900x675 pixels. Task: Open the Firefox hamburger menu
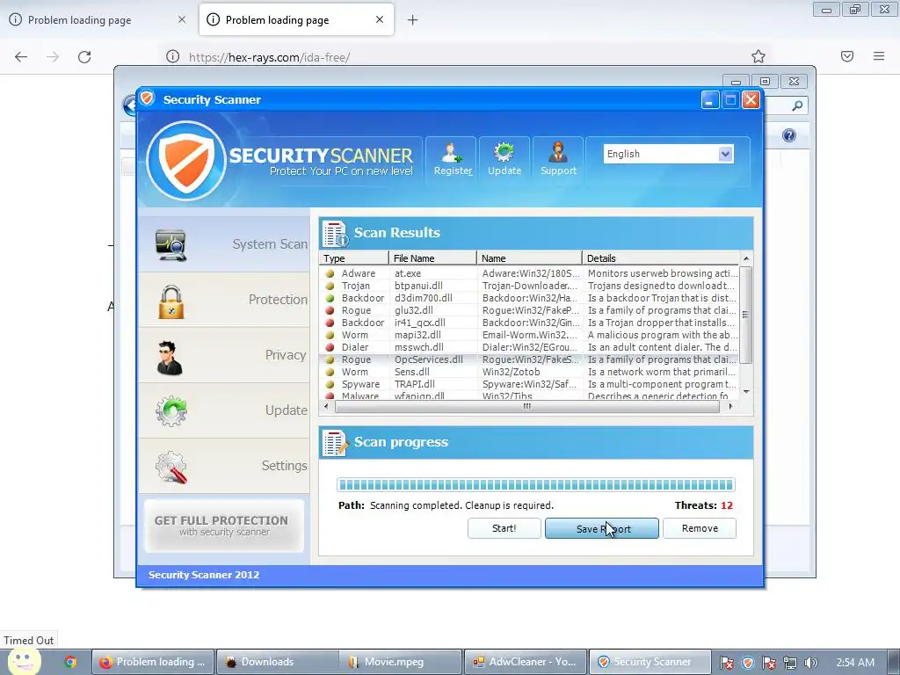tap(879, 56)
